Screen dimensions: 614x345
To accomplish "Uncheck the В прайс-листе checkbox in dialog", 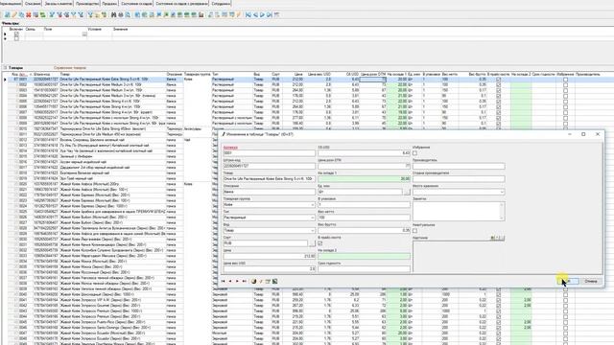I will [320, 243].
